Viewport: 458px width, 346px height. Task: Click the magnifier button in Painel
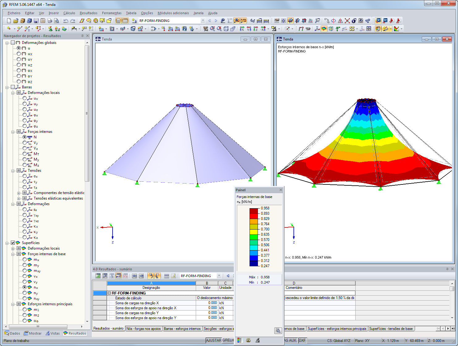278,330
